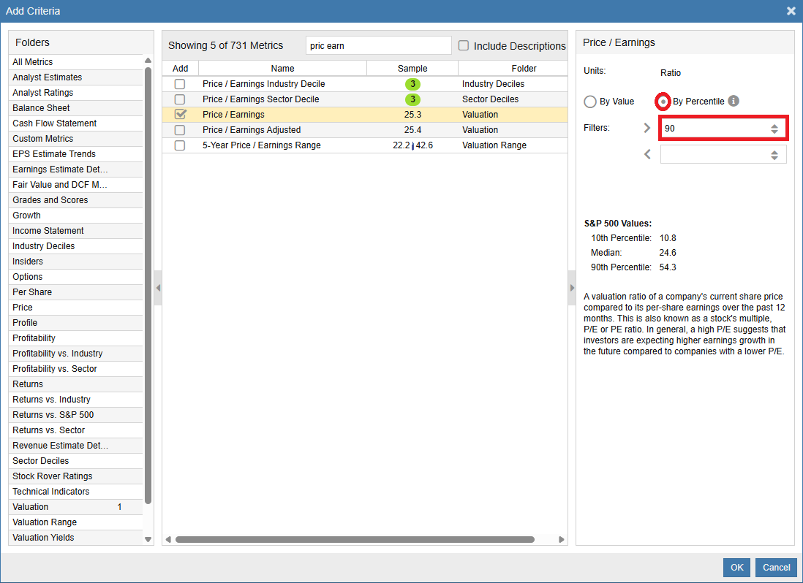Sort by the Name column header
Image resolution: width=803 pixels, height=583 pixels.
click(283, 69)
